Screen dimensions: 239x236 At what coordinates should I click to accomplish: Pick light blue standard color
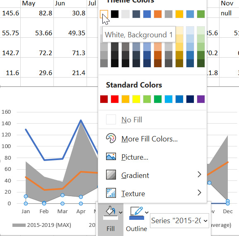coord(169,99)
